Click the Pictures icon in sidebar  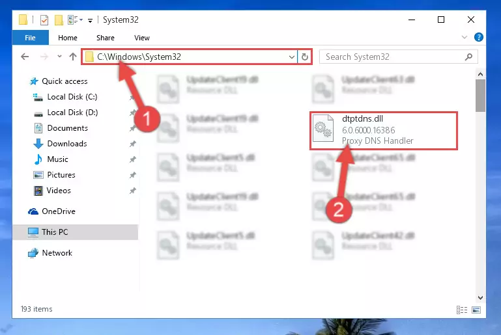tap(38, 175)
